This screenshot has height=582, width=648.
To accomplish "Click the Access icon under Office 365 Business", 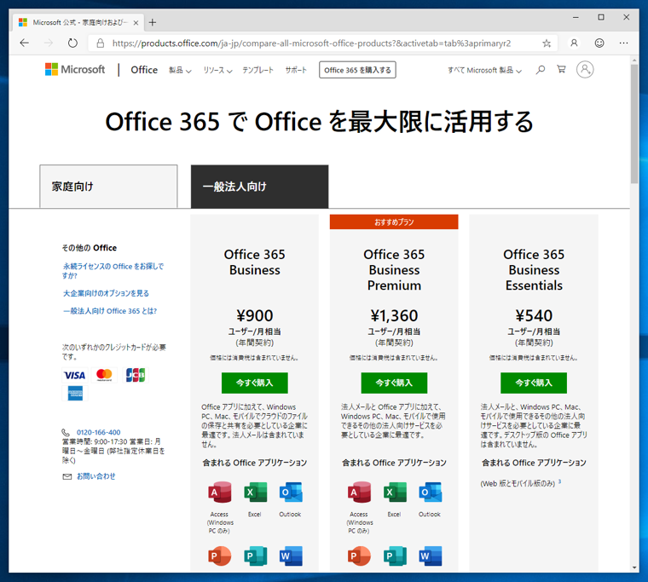I will pos(219,492).
